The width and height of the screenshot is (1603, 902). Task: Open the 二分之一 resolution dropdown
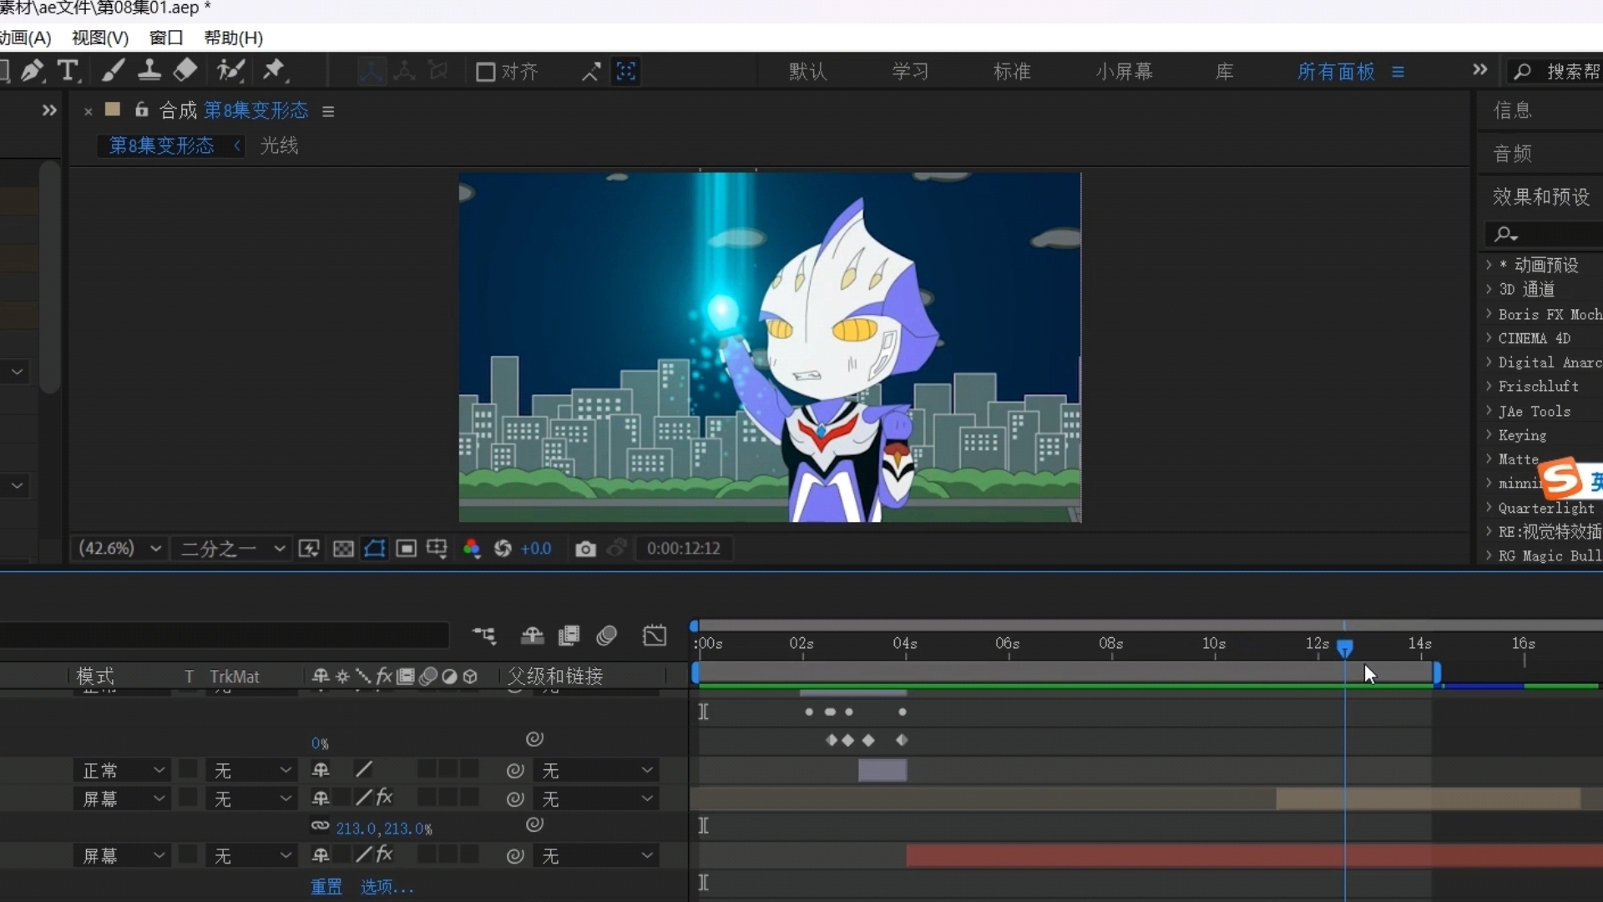coord(231,549)
